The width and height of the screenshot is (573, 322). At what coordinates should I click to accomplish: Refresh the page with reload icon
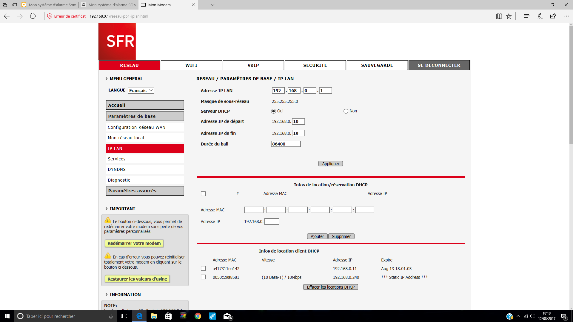coord(33,16)
